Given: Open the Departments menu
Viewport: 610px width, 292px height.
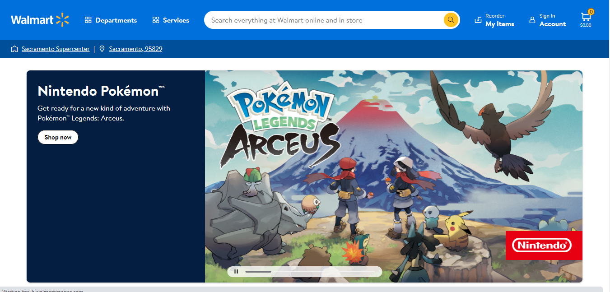Looking at the screenshot, I should (x=111, y=20).
